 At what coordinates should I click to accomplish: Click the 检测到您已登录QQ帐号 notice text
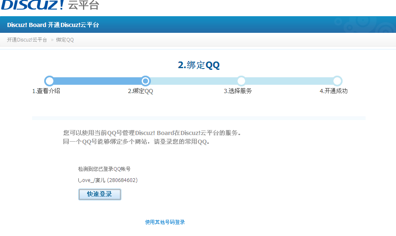click(104, 169)
